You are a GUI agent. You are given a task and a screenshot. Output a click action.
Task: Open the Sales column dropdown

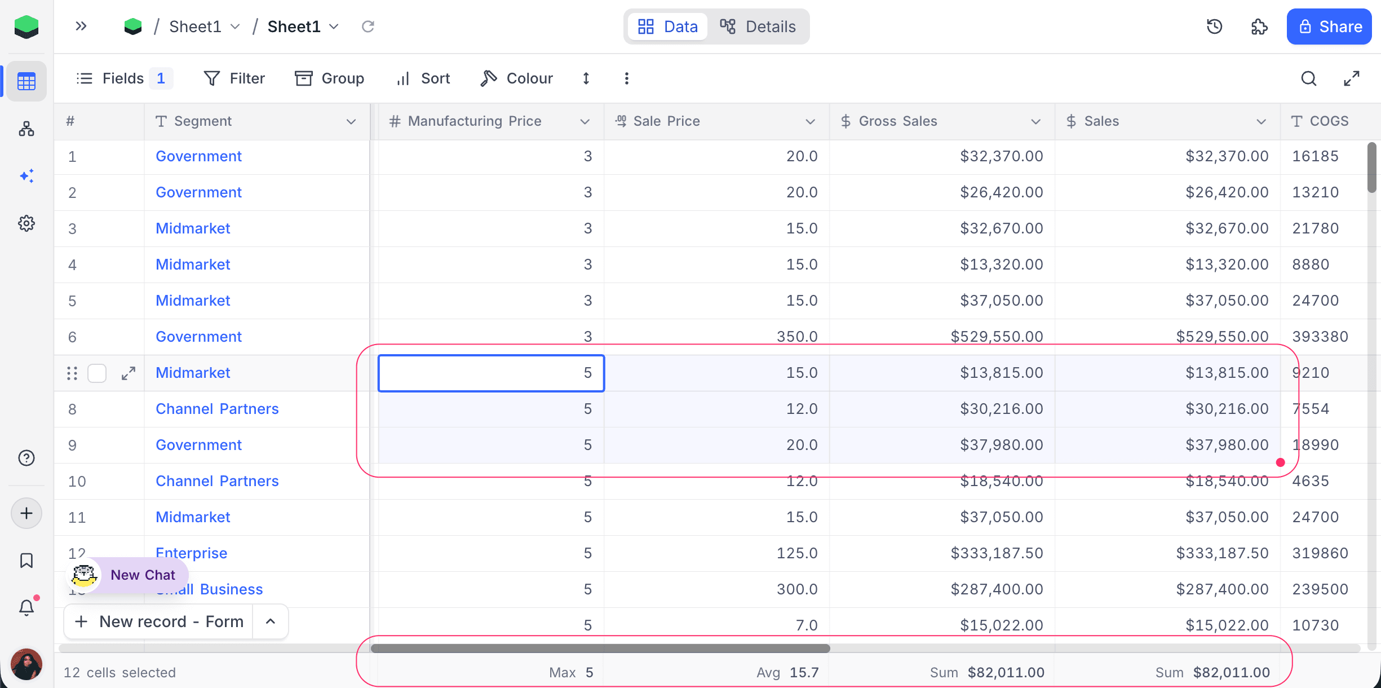pyautogui.click(x=1262, y=122)
